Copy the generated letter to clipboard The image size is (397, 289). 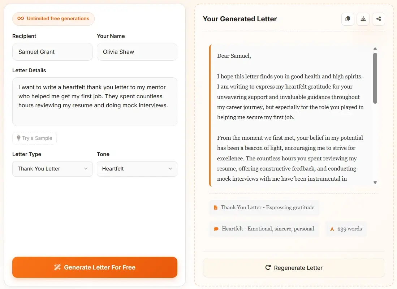click(x=348, y=19)
